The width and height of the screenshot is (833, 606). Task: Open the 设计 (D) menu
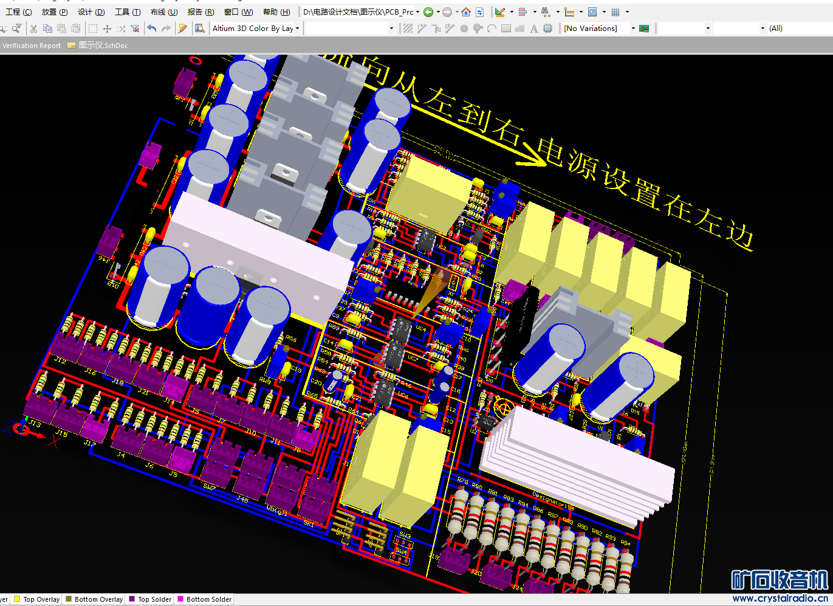(91, 12)
